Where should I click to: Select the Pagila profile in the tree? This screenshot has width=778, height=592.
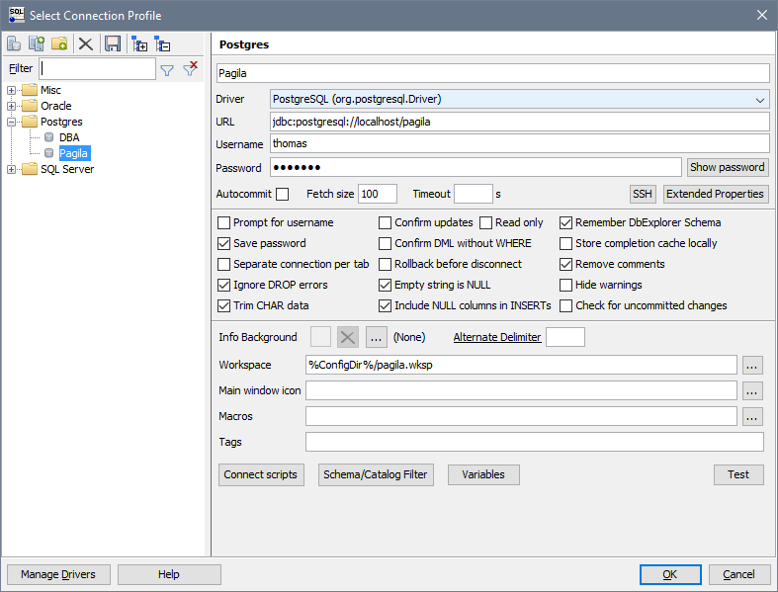point(74,153)
